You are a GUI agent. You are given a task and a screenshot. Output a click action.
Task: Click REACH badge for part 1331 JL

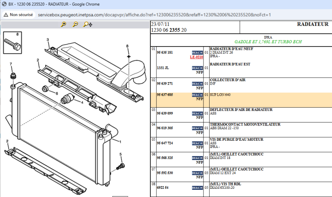click(197, 68)
